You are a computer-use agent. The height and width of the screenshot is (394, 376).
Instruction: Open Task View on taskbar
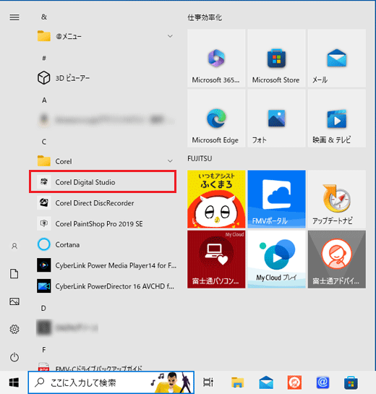point(208,382)
